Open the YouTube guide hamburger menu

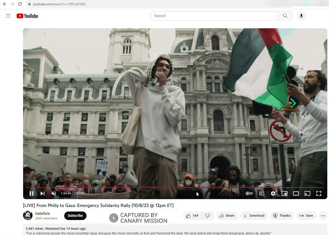[8, 16]
